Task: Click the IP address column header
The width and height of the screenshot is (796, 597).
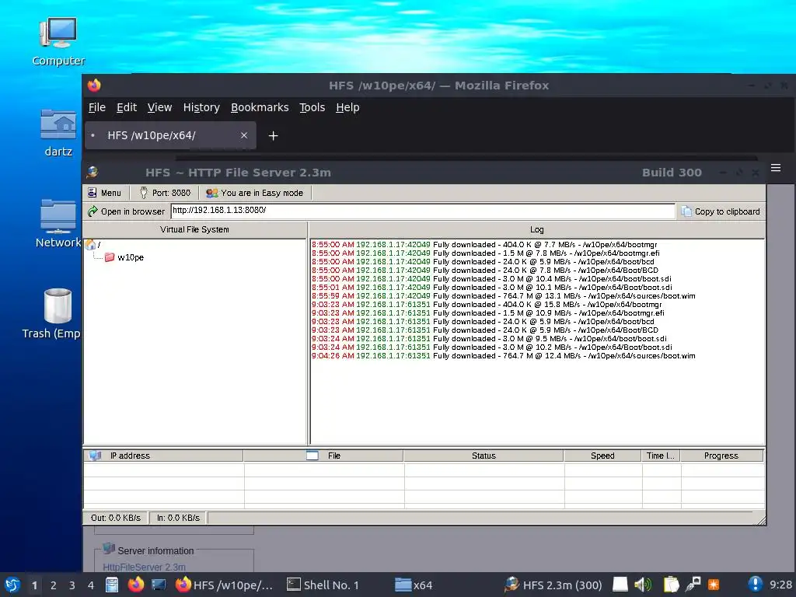Action: [x=163, y=456]
